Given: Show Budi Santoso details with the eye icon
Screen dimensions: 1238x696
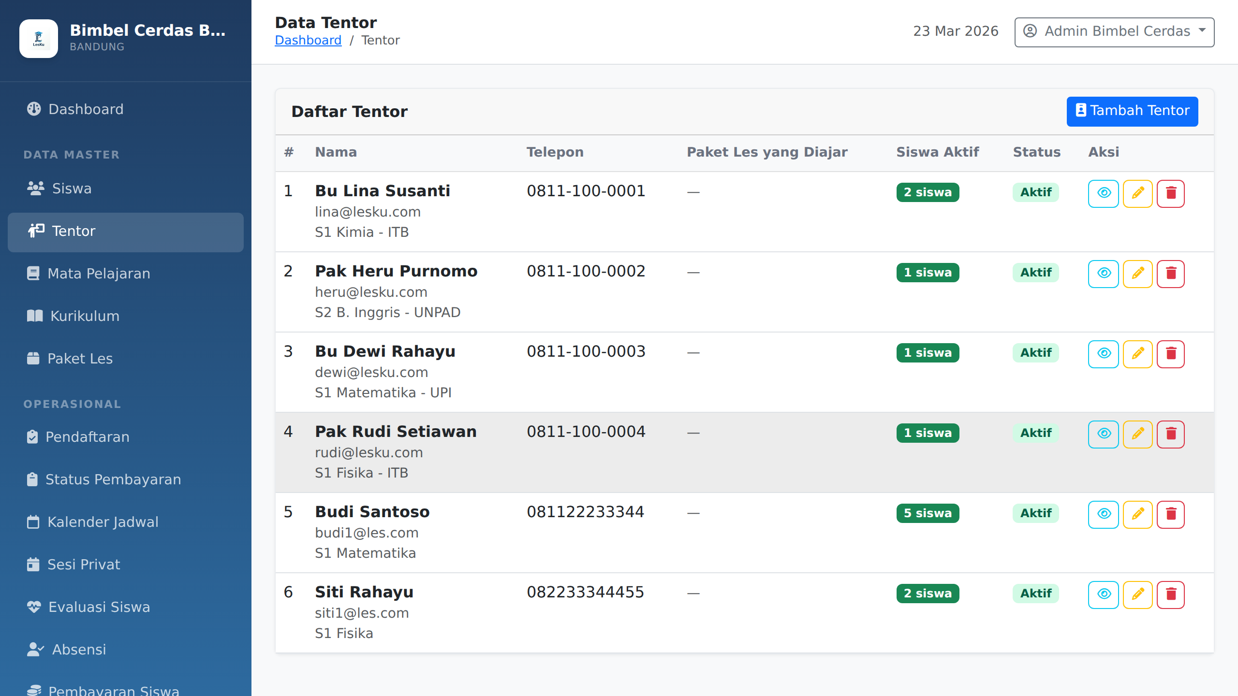Looking at the screenshot, I should click(x=1103, y=514).
